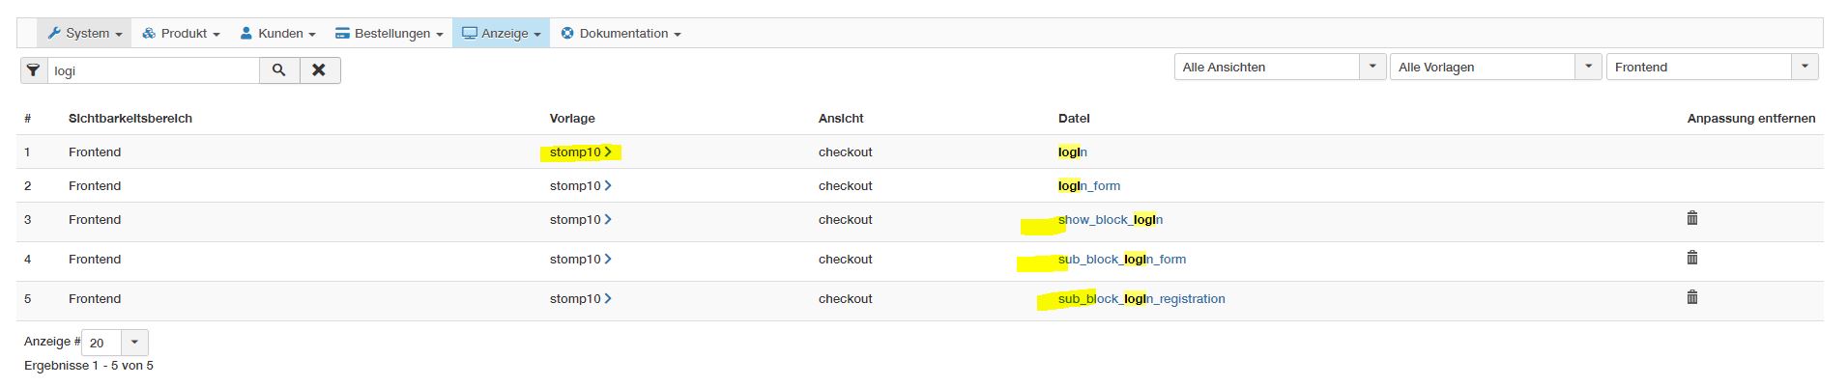Open the System menu

(85, 34)
